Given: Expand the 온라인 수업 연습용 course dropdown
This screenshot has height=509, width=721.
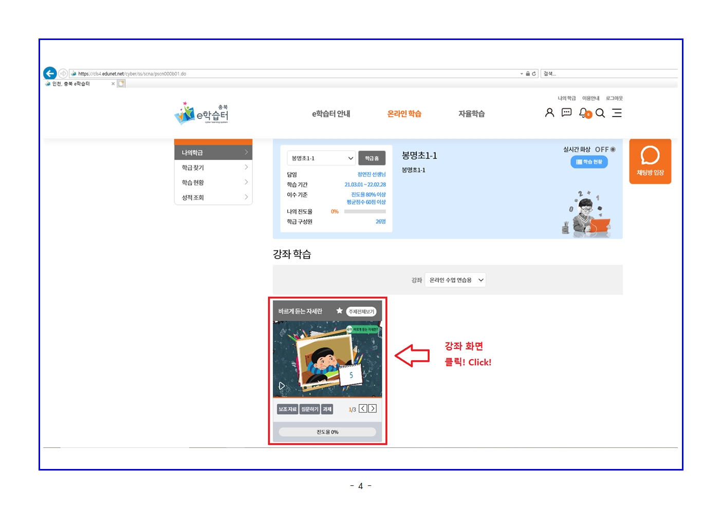Looking at the screenshot, I should [455, 280].
